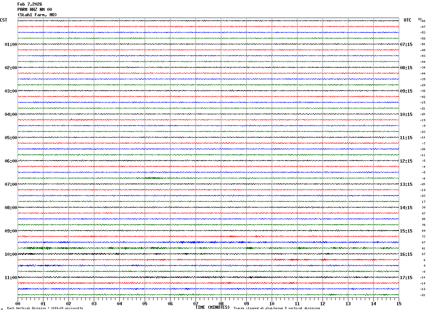Click the PARM HHZ NM 00 station code
The width and height of the screenshot is (427, 313).
(35, 10)
